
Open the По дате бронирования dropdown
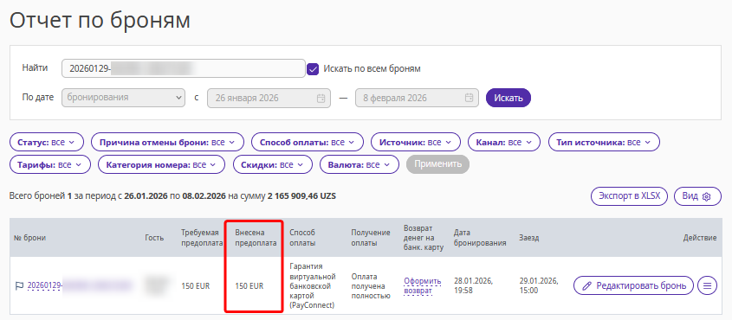[x=123, y=99]
